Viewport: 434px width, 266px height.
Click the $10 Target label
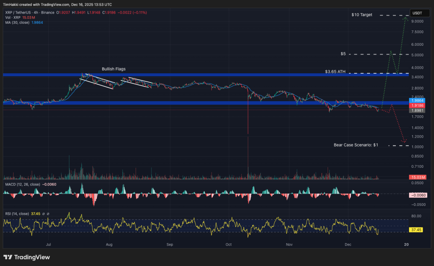click(361, 14)
